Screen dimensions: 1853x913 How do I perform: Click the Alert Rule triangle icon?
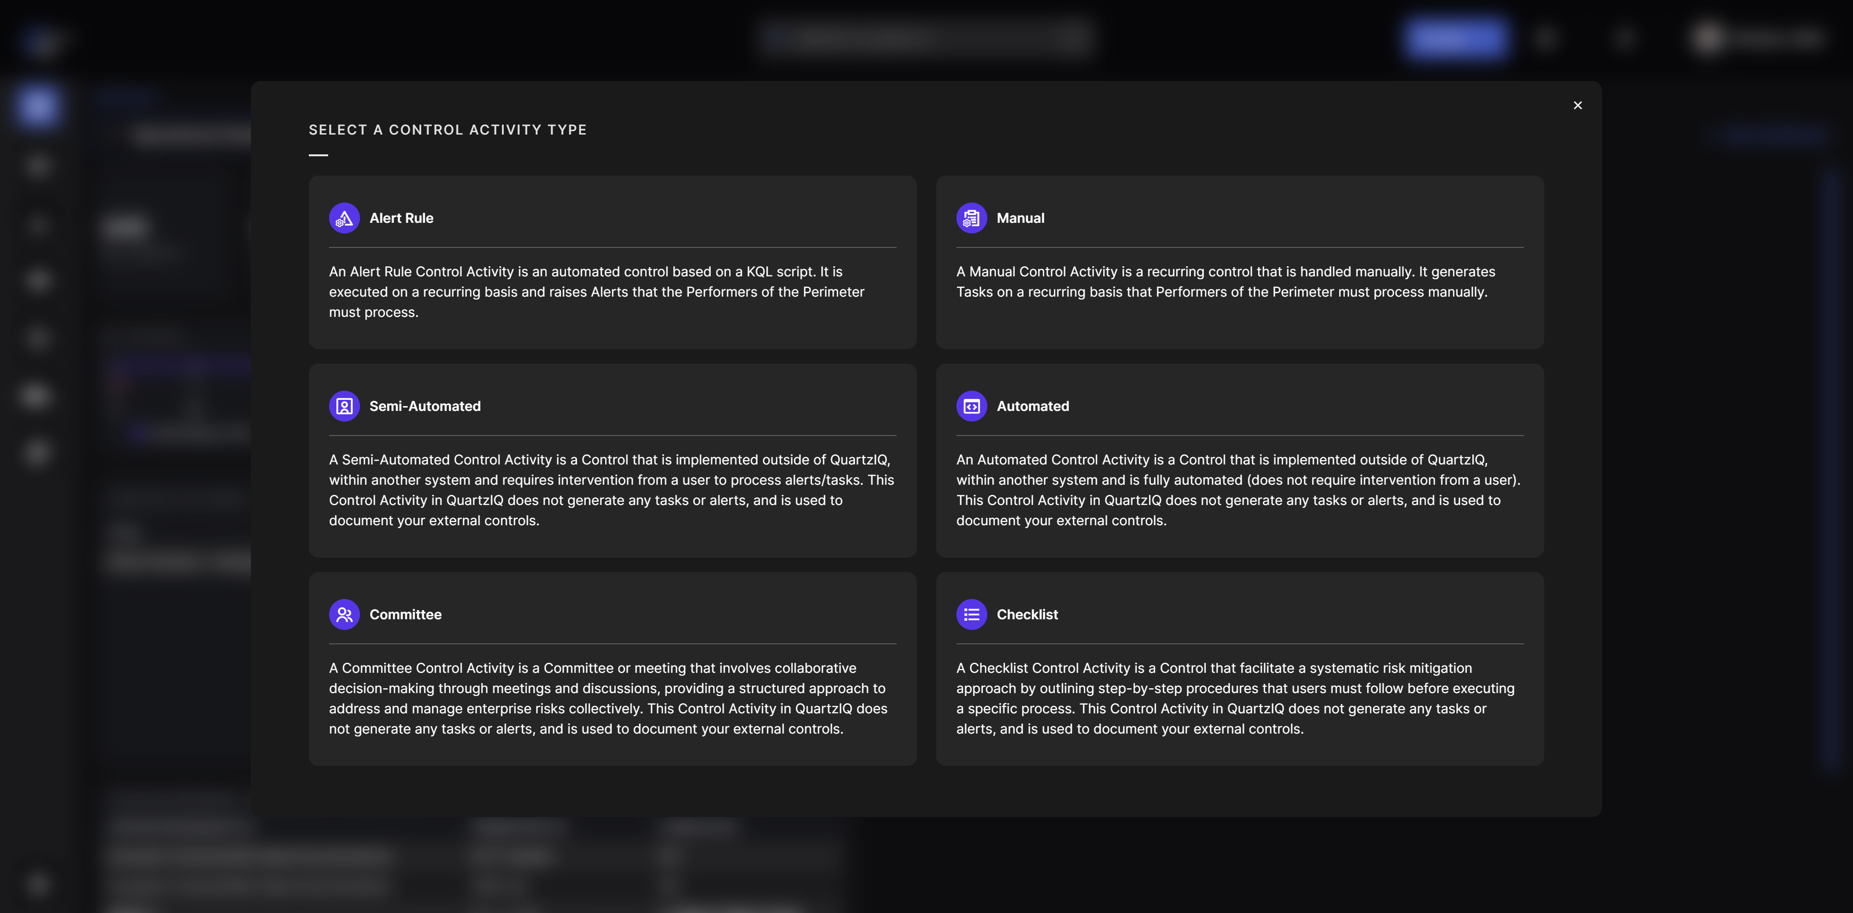(x=344, y=218)
